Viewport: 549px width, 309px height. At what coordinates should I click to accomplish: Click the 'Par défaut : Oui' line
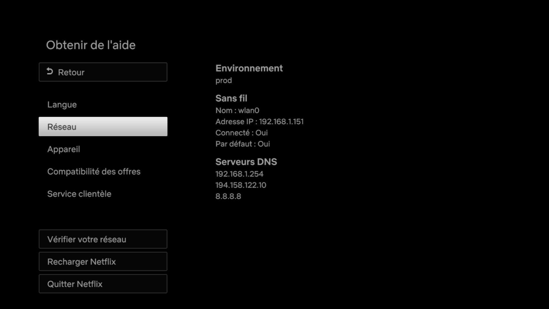[x=242, y=144]
